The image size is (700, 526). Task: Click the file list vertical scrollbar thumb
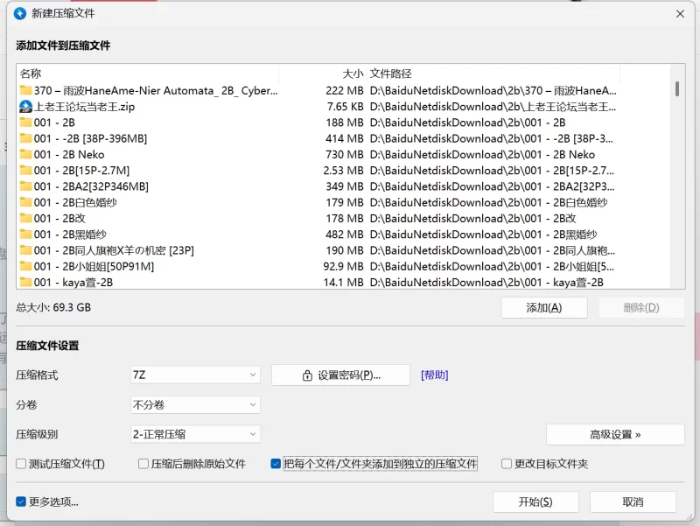pos(677,88)
